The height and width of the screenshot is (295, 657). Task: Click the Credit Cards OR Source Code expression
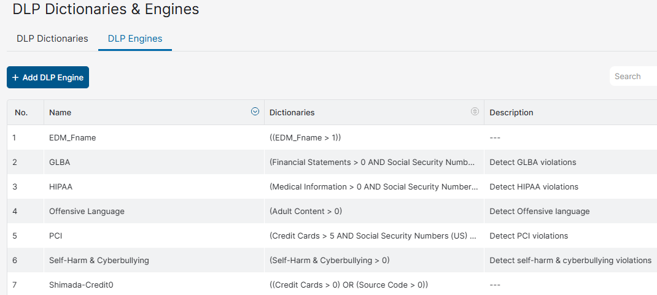349,285
